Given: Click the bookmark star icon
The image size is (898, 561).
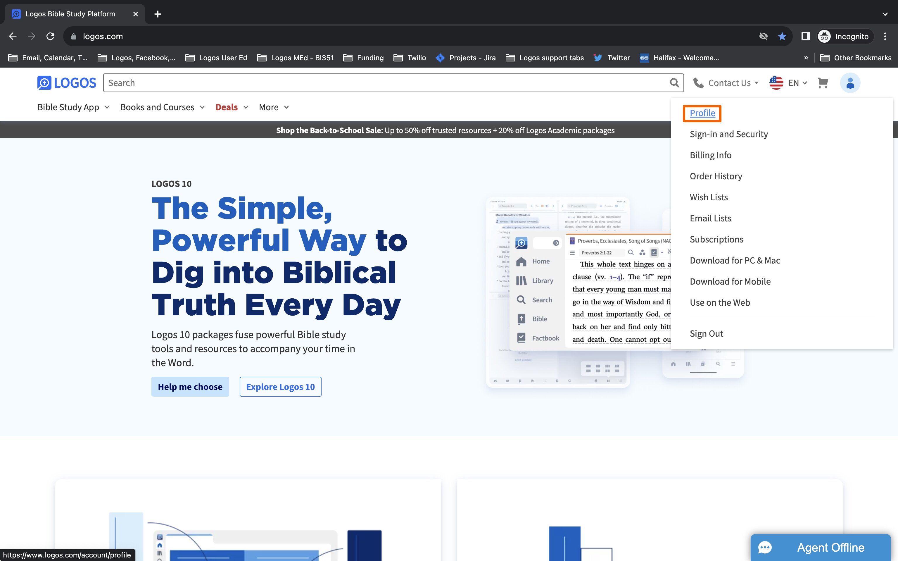Looking at the screenshot, I should pos(782,36).
